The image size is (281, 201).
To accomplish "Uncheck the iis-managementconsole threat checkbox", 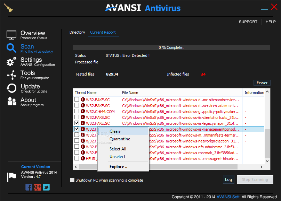I will (77, 129).
